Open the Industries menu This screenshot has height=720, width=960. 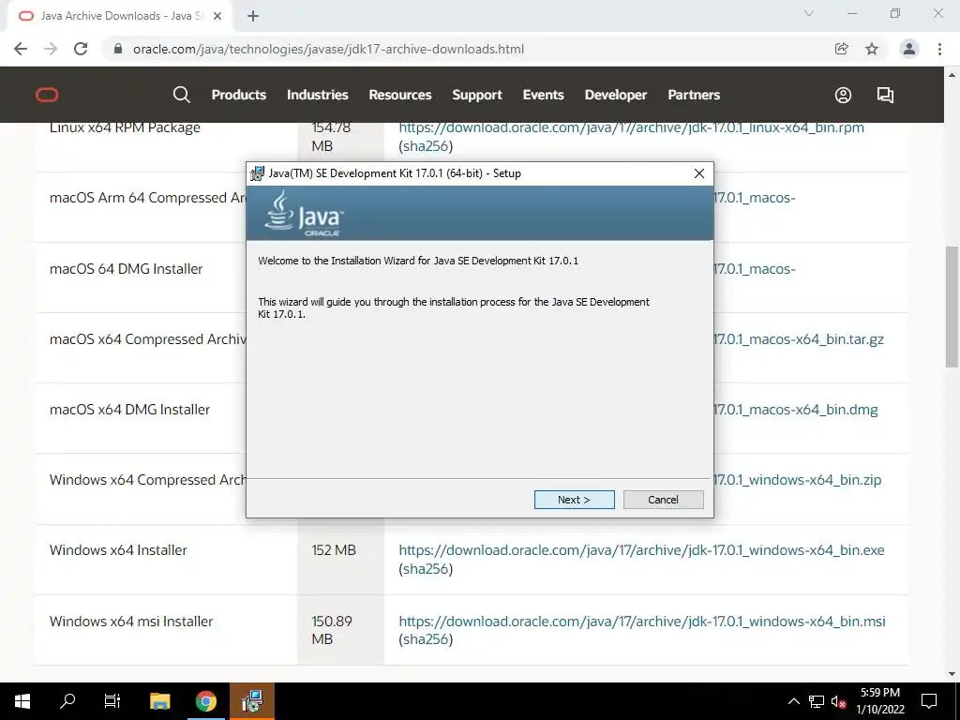tap(317, 95)
